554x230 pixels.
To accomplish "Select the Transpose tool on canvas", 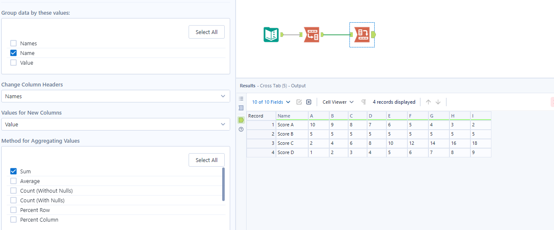I will point(311,34).
